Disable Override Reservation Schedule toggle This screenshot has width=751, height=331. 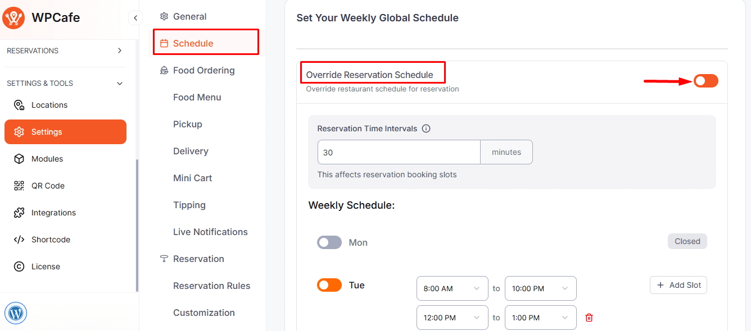point(705,81)
